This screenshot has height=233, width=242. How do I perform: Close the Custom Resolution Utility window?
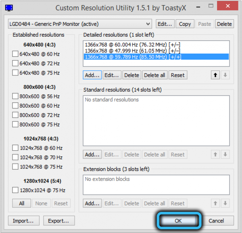(x=227, y=6)
